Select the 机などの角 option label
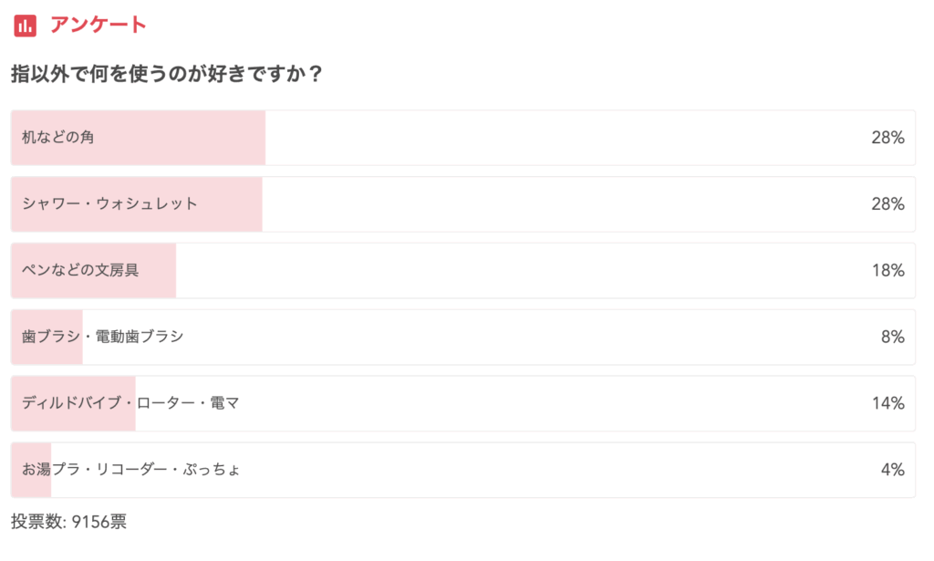Image resolution: width=934 pixels, height=561 pixels. coord(58,138)
